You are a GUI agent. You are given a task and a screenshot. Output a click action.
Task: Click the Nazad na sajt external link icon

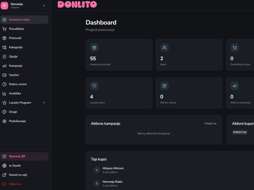pos(4,175)
